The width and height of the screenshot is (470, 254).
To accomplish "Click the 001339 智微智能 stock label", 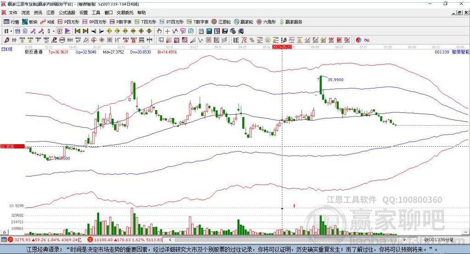I will pyautogui.click(x=452, y=52).
